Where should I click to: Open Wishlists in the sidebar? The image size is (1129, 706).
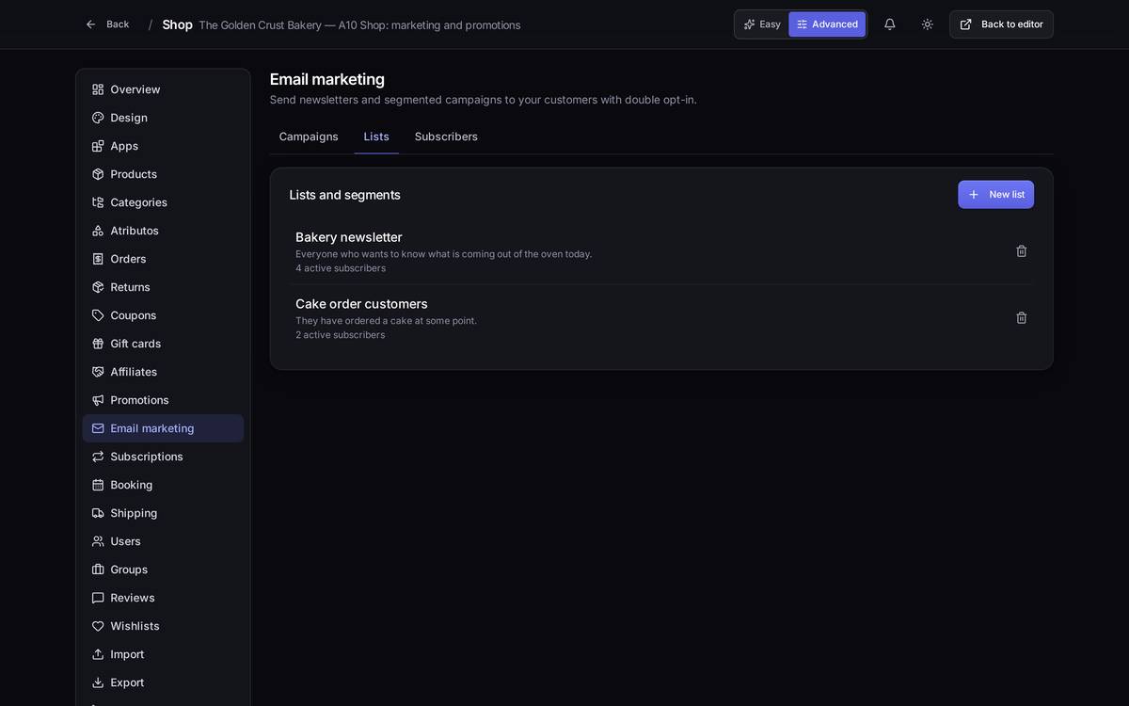coord(163,626)
